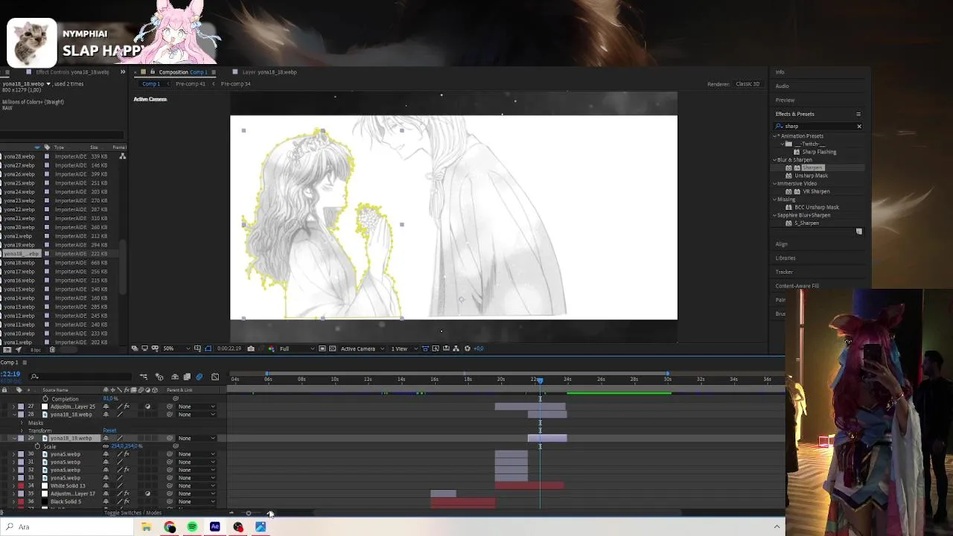Open the Info panel
Screen dimensions: 953x536
(x=780, y=72)
